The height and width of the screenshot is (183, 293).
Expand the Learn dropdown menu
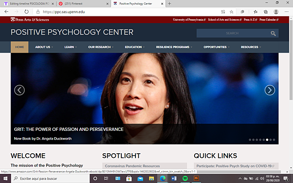point(71,47)
